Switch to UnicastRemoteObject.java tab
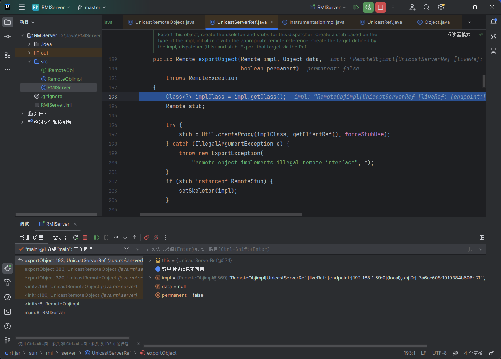Viewport: 501px width, 359px height. tap(161, 22)
